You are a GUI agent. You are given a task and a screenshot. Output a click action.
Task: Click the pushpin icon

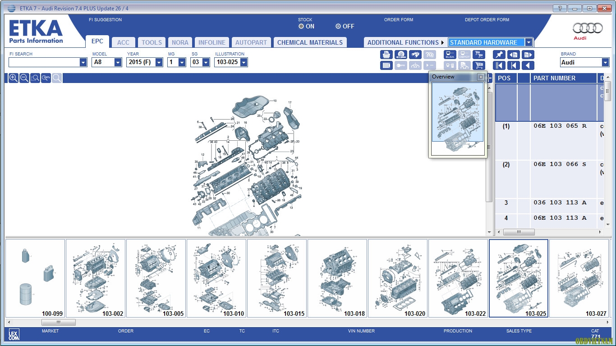(499, 55)
